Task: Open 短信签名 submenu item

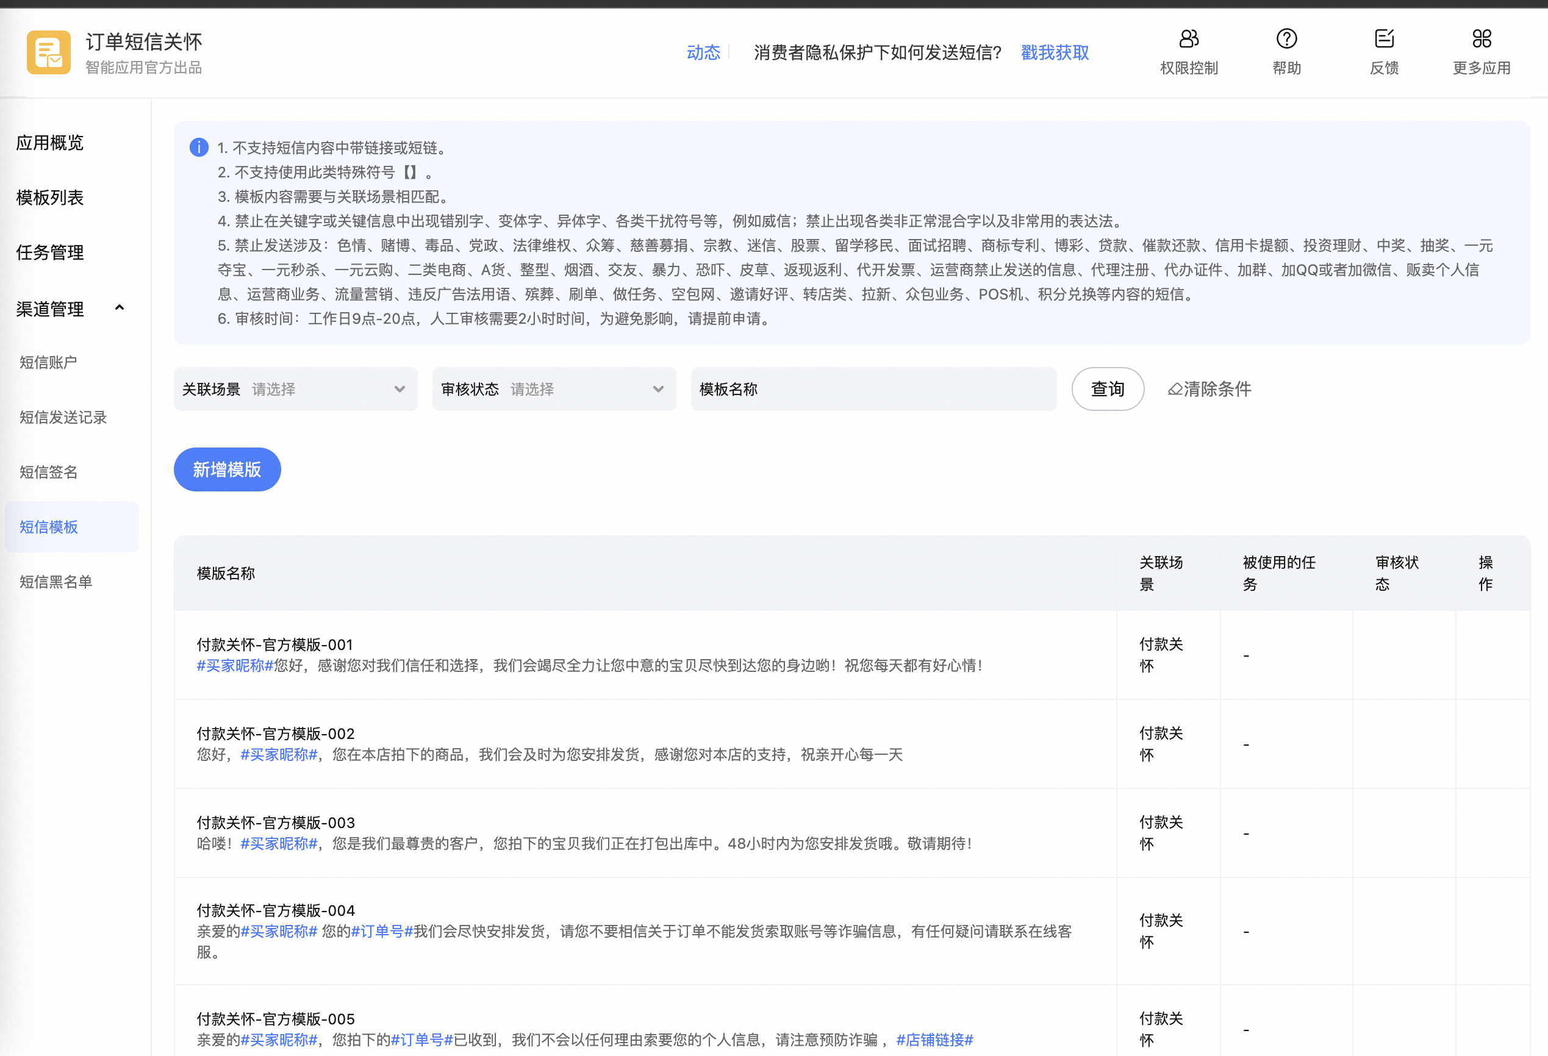Action: (x=49, y=472)
